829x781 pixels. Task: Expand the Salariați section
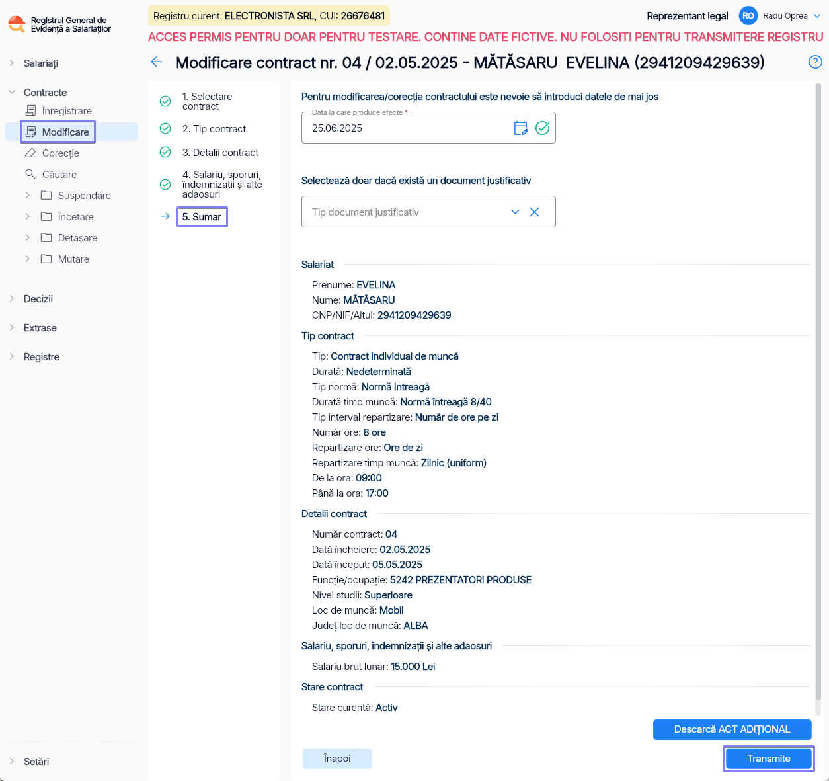pyautogui.click(x=12, y=63)
